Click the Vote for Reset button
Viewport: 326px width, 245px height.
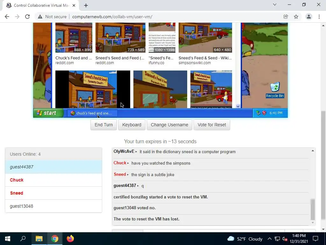[212, 125]
